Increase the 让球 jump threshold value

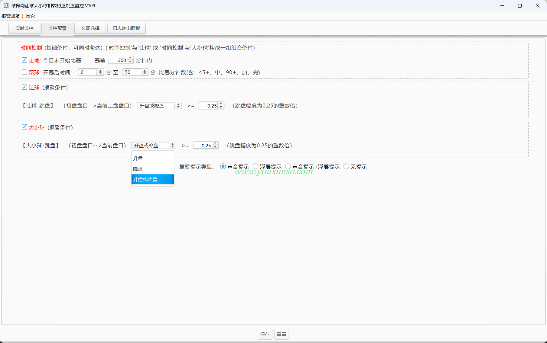221,104
